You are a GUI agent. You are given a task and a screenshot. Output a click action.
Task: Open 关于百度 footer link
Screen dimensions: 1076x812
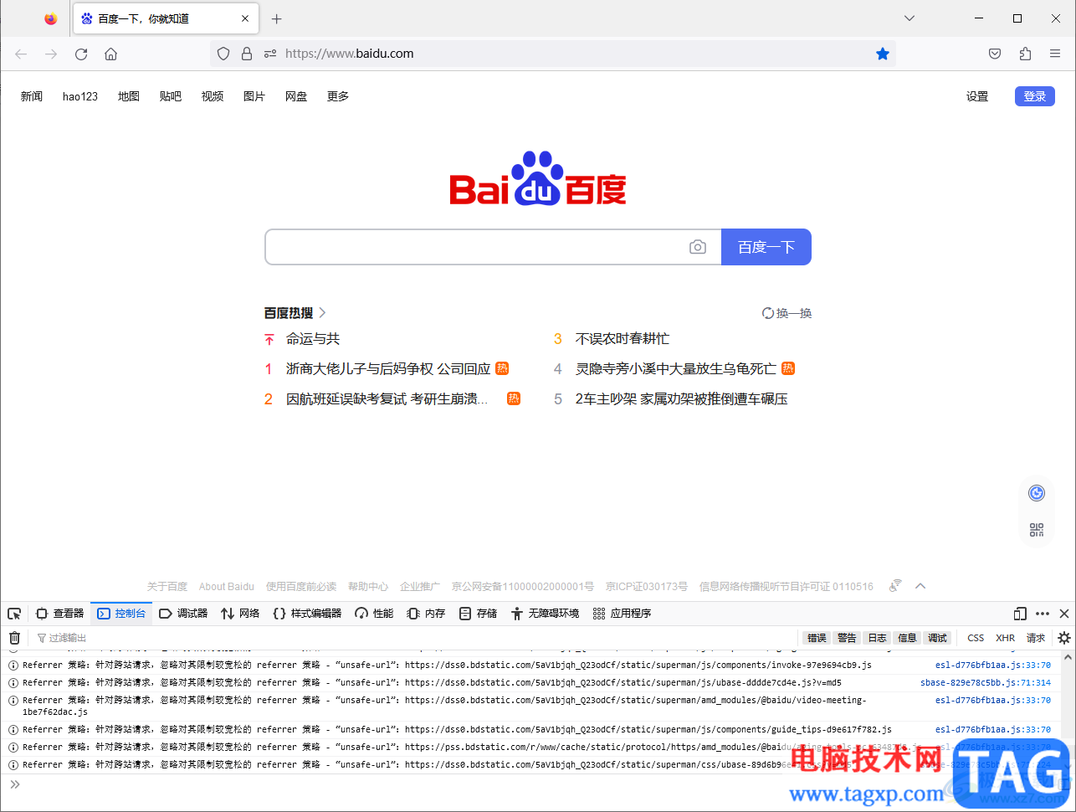pos(167,587)
